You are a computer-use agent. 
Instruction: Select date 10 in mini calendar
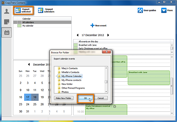point(28,90)
